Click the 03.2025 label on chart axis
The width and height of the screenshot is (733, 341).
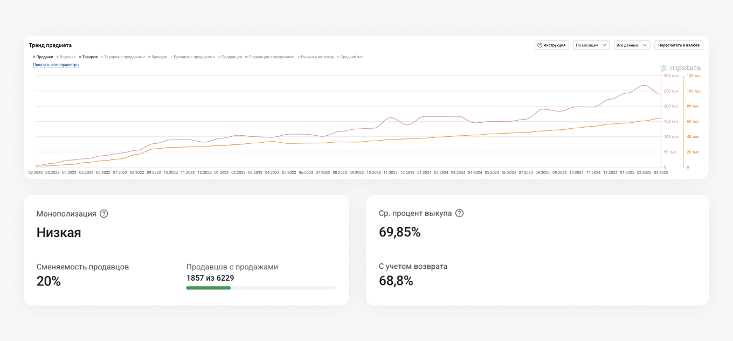[x=661, y=173]
